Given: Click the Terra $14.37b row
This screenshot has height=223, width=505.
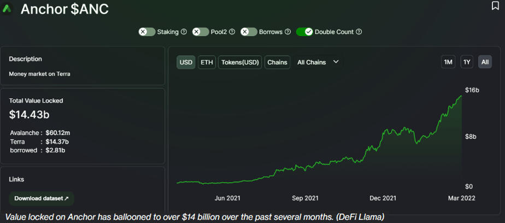Looking at the screenshot, I should point(39,142).
